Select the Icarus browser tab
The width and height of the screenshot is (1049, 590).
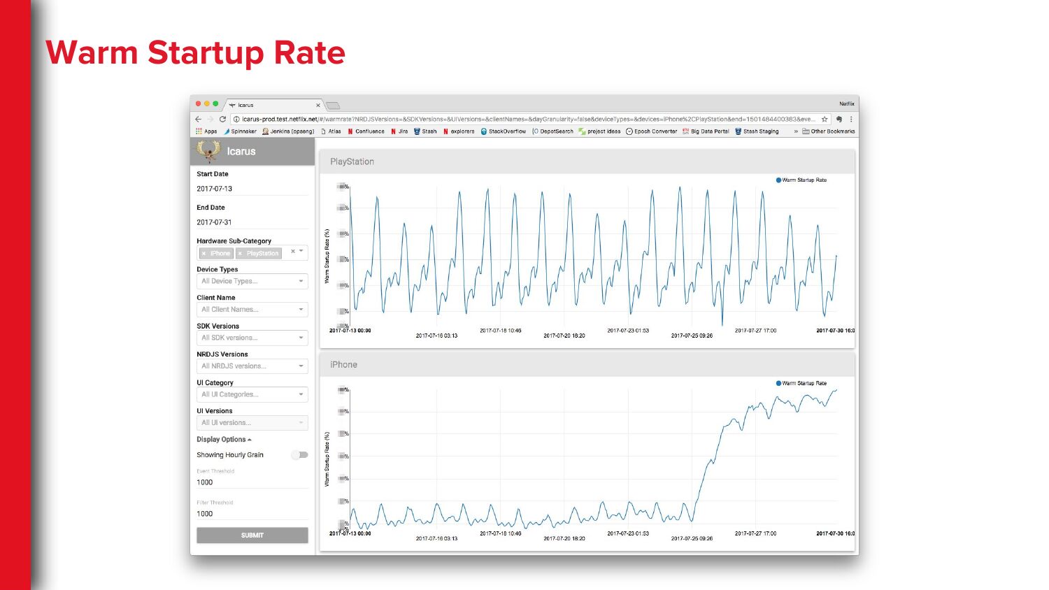coord(273,105)
